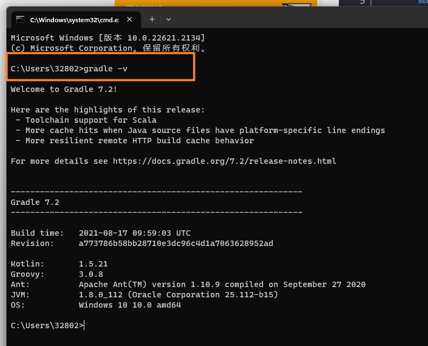This screenshot has width=428, height=346.
Task: Click the Kotlin version 1.5.21 text
Action: (93, 264)
